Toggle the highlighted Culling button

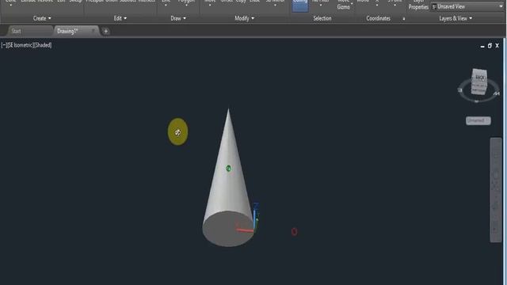pos(300,5)
